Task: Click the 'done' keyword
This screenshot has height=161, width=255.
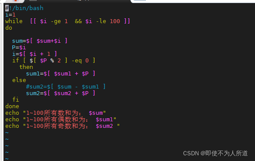Action: click(x=12, y=106)
